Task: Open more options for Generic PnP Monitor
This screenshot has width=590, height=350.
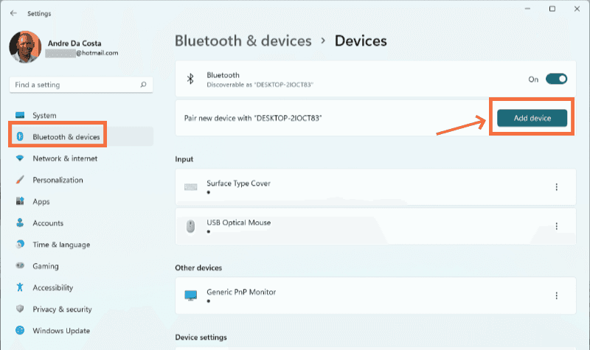Action: coord(557,295)
